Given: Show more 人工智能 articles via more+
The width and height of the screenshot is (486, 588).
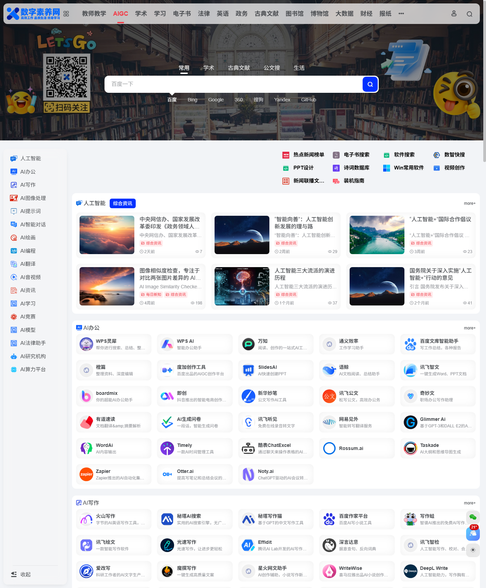Looking at the screenshot, I should tap(470, 203).
